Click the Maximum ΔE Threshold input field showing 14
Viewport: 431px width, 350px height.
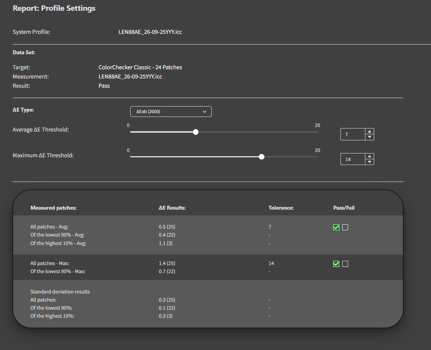pyautogui.click(x=353, y=159)
